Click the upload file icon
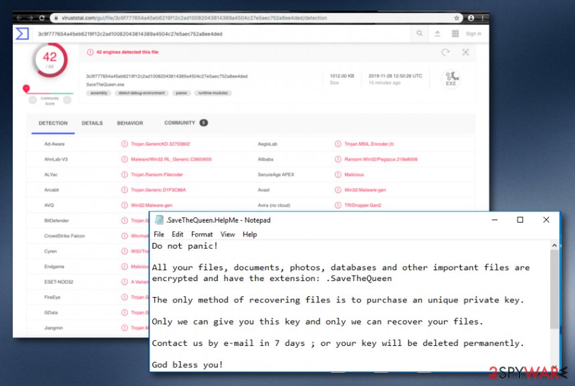 (x=437, y=33)
